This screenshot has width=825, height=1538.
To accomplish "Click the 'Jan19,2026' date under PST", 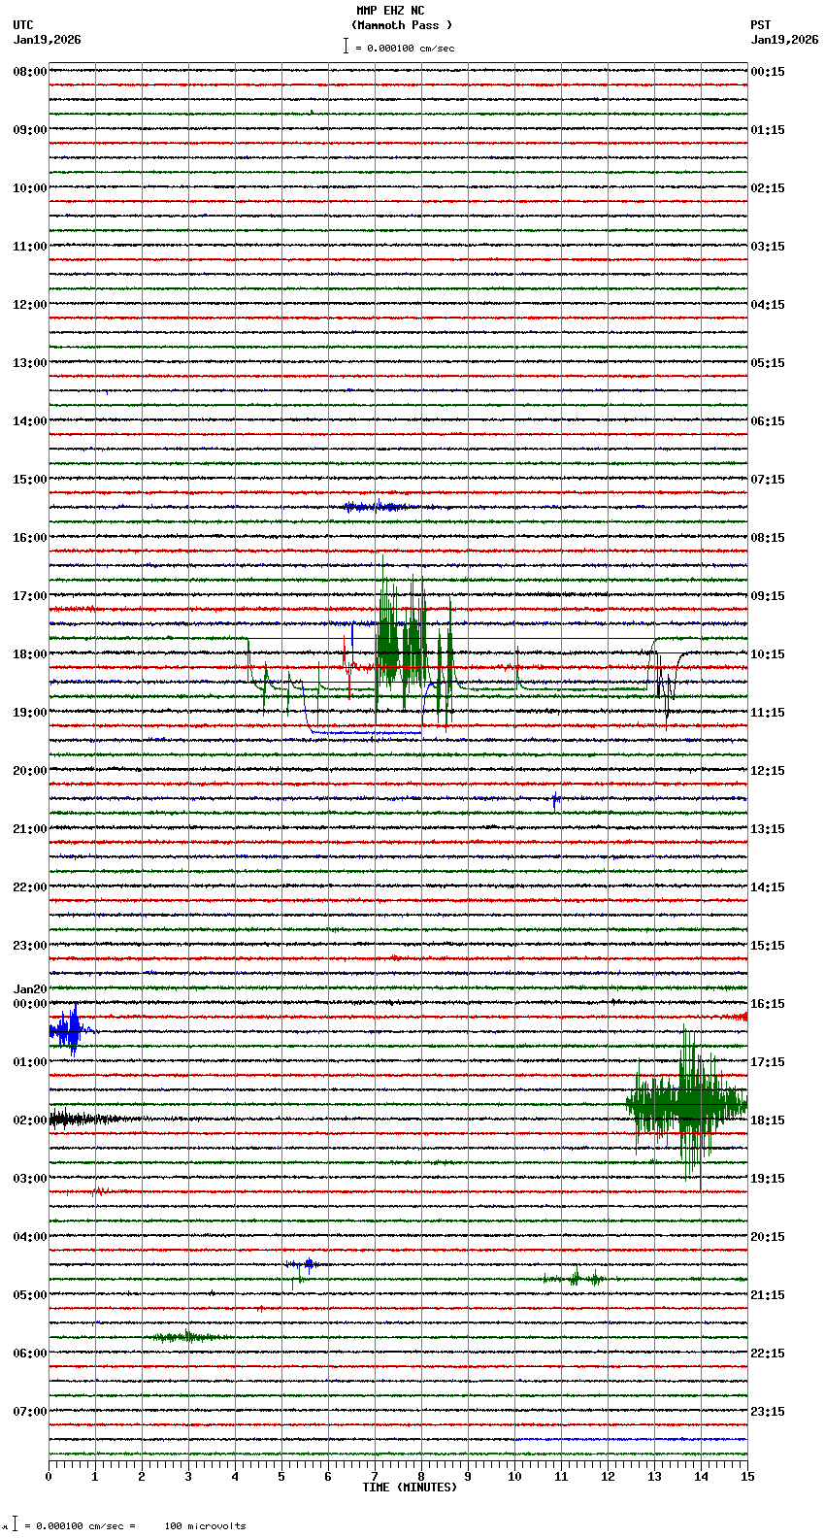I will pos(784,40).
